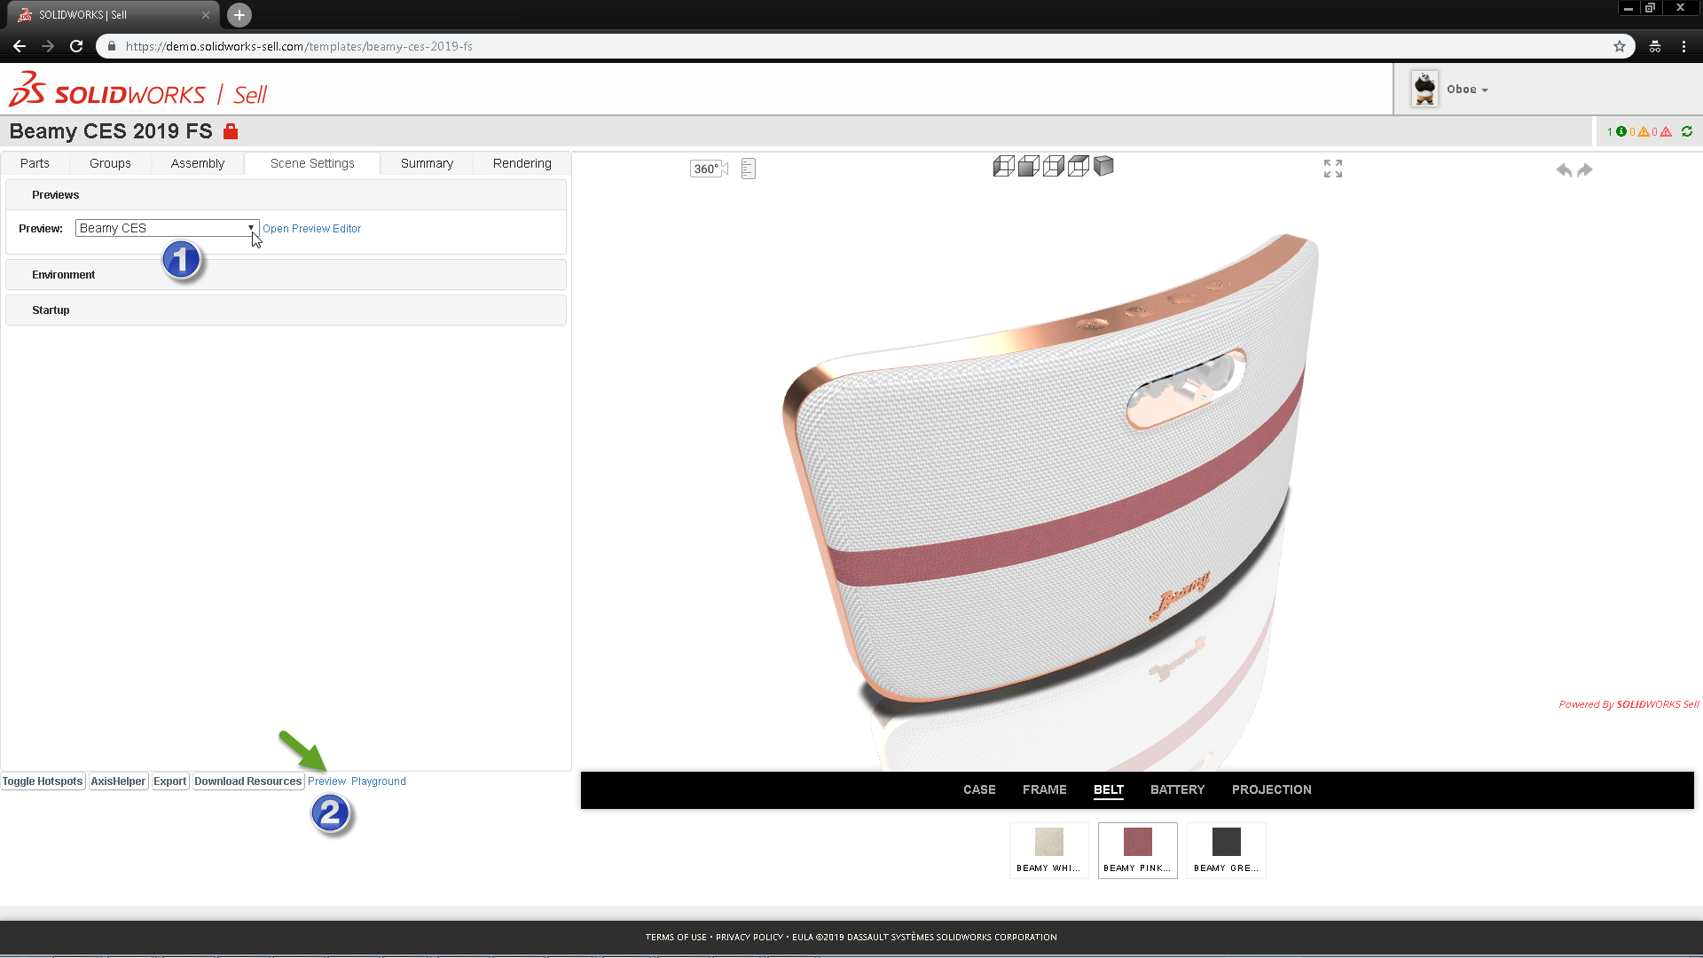Go back in browser history

click(x=20, y=46)
